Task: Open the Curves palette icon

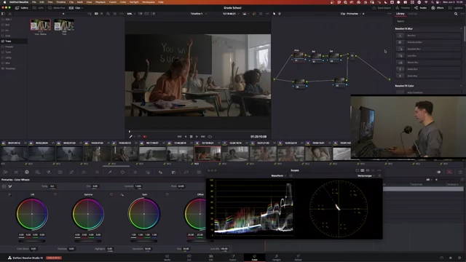Action: (71, 172)
